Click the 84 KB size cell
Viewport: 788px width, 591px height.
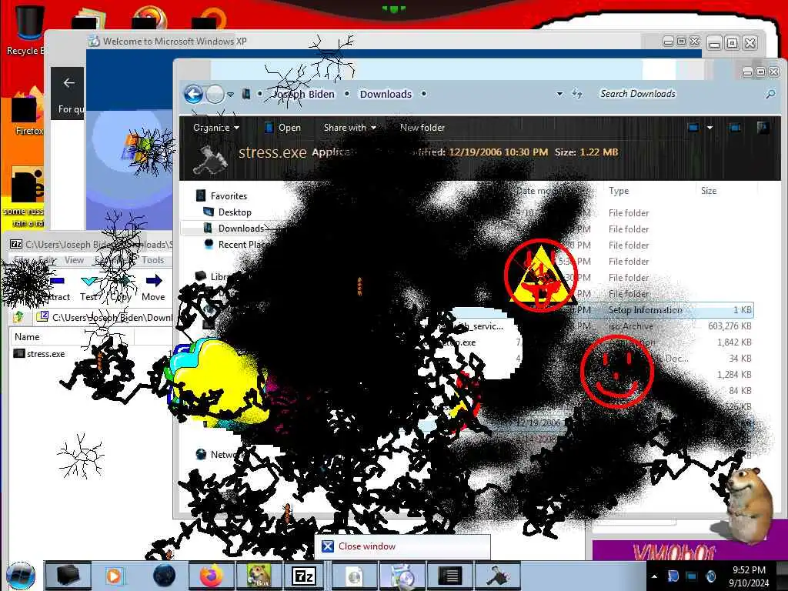click(x=740, y=390)
